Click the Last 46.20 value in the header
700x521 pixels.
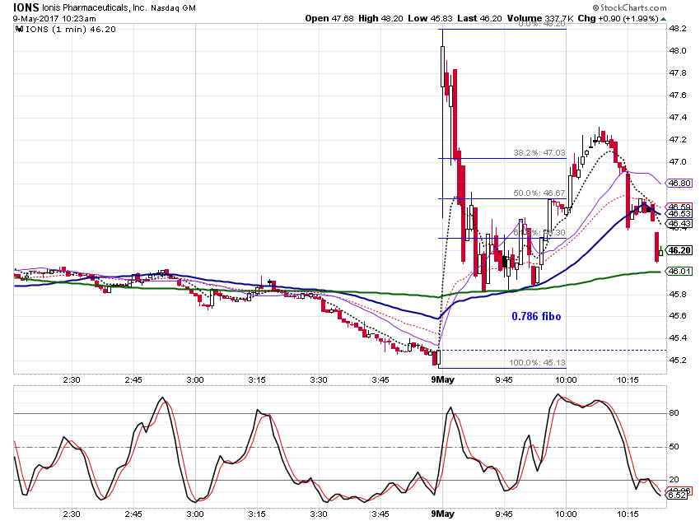tap(479, 19)
